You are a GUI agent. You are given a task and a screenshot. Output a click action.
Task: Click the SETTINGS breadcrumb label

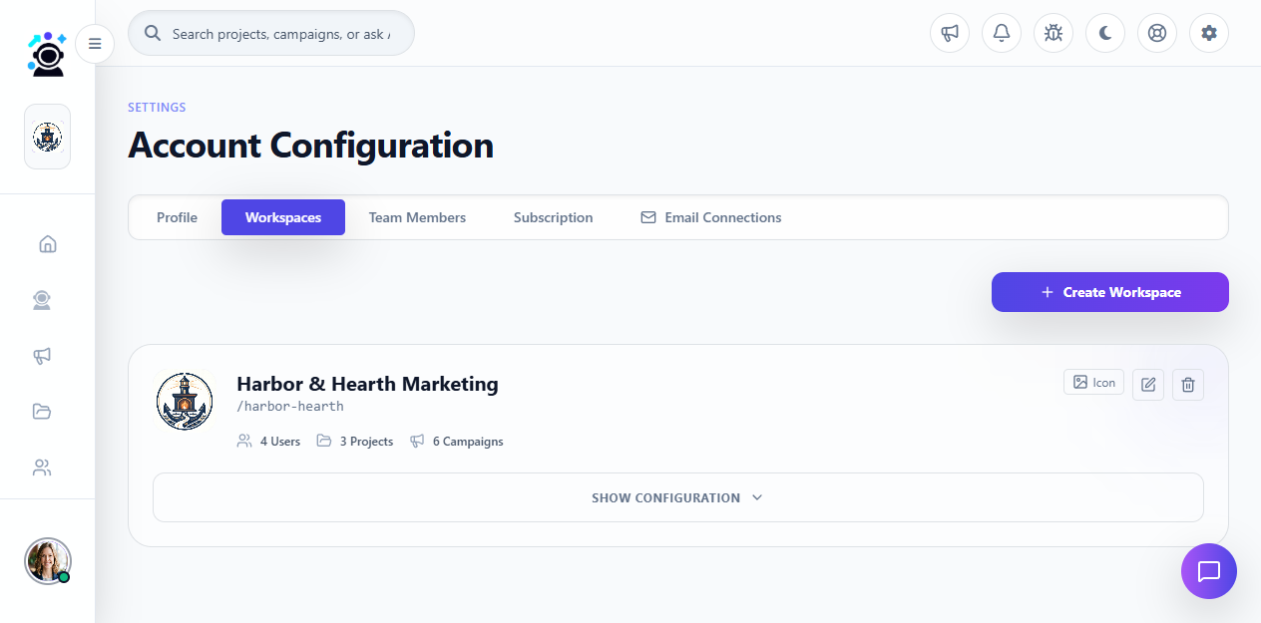click(x=157, y=108)
